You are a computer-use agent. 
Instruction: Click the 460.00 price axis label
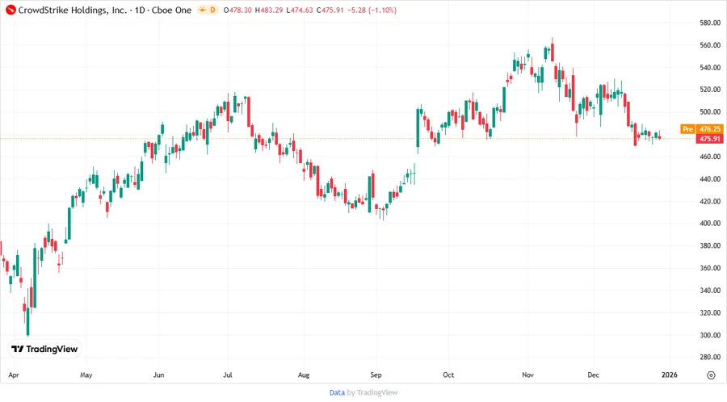point(710,157)
